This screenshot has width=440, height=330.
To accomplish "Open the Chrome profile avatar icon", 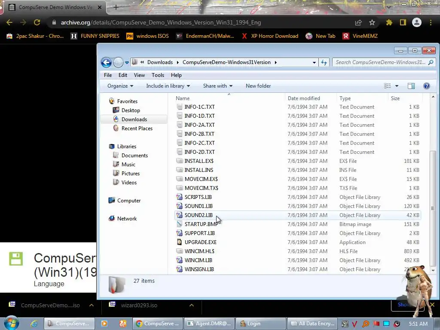I will tap(417, 22).
